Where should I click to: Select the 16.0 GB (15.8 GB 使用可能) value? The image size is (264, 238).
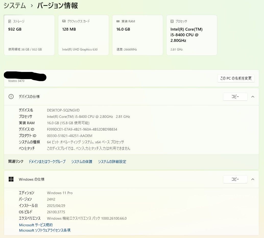point(68,123)
